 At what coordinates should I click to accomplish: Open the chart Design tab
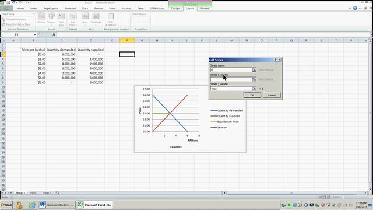tap(175, 8)
